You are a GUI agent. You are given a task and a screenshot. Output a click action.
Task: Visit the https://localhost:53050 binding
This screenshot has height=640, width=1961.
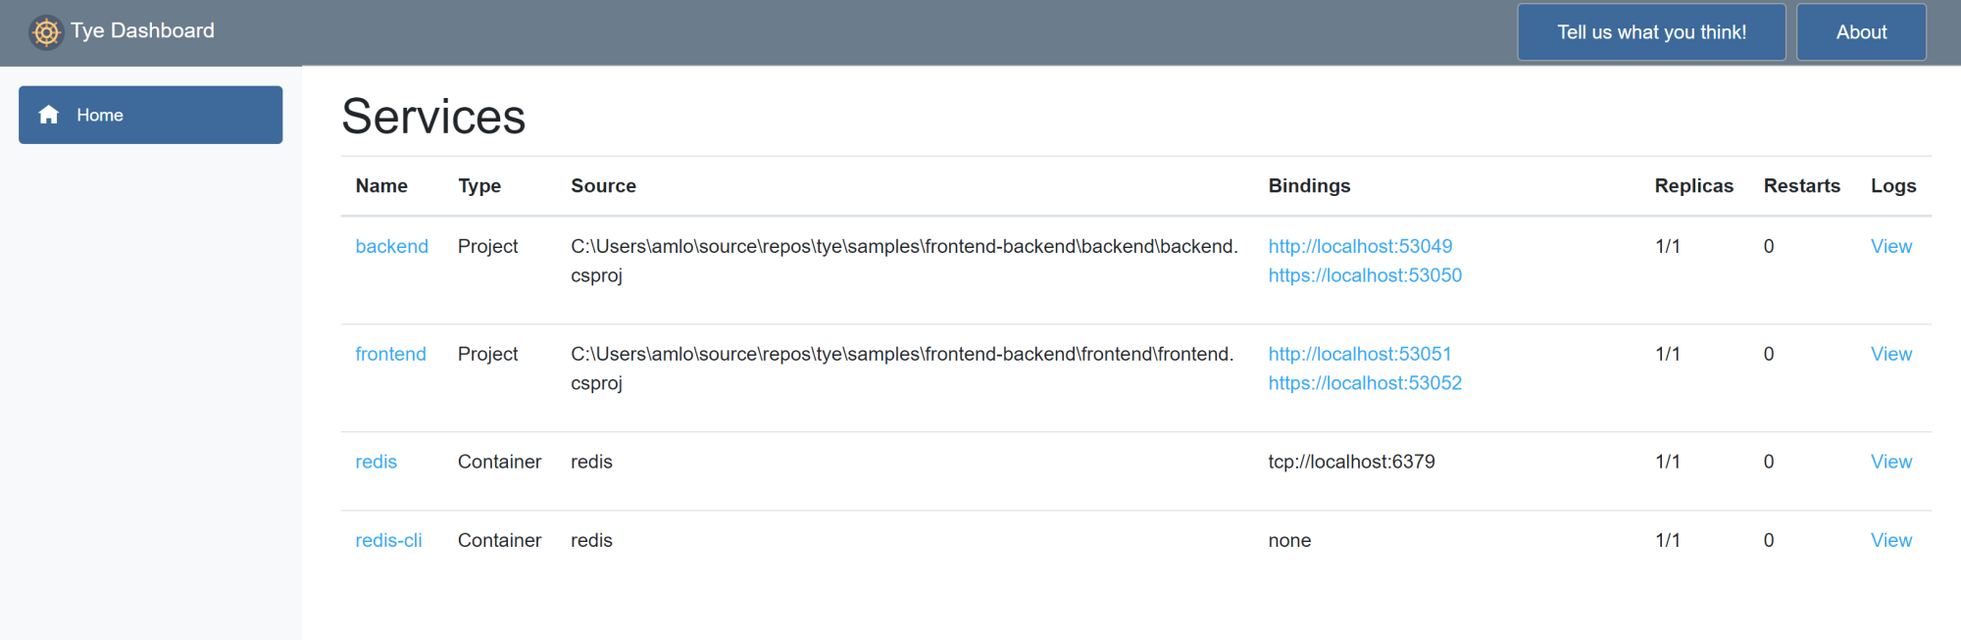(1365, 275)
